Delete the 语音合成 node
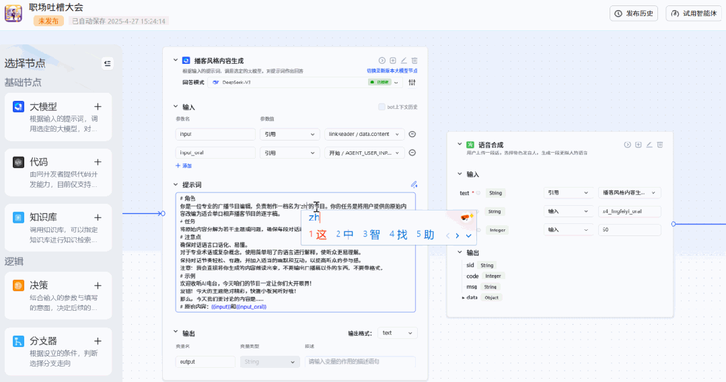 [660, 145]
